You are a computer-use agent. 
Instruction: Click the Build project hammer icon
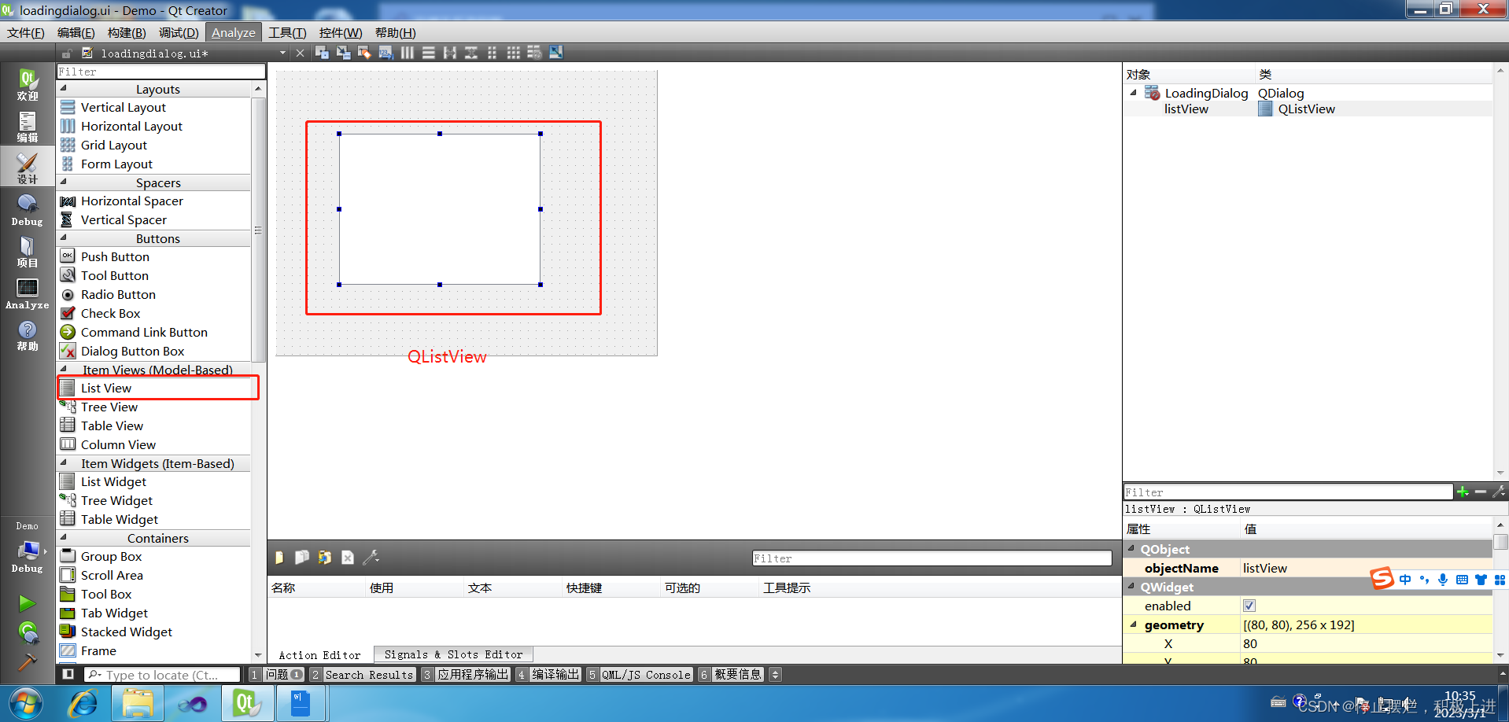(28, 661)
